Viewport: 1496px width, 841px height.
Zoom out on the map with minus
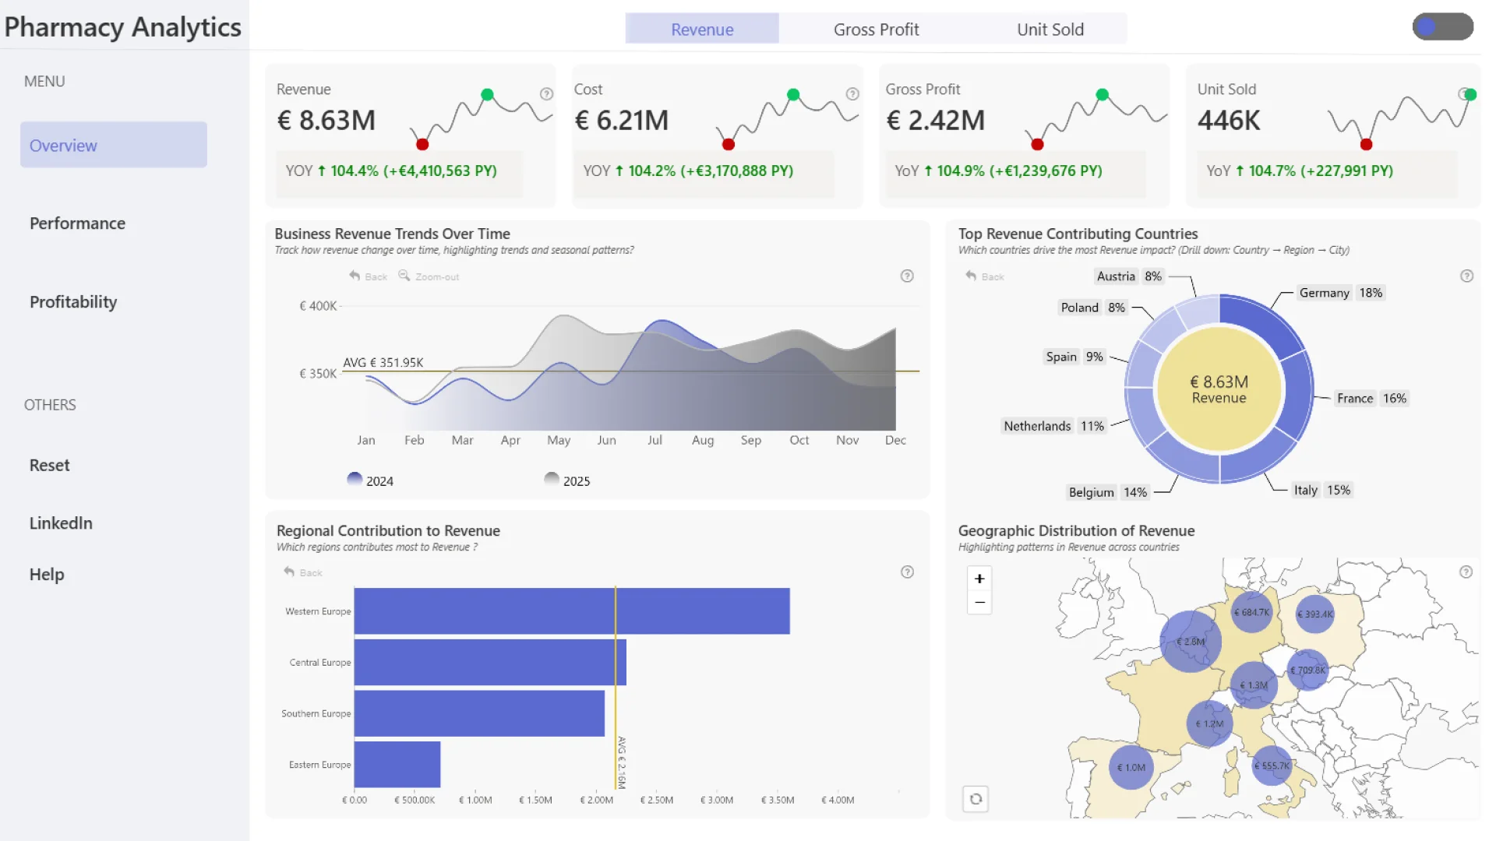[979, 602]
